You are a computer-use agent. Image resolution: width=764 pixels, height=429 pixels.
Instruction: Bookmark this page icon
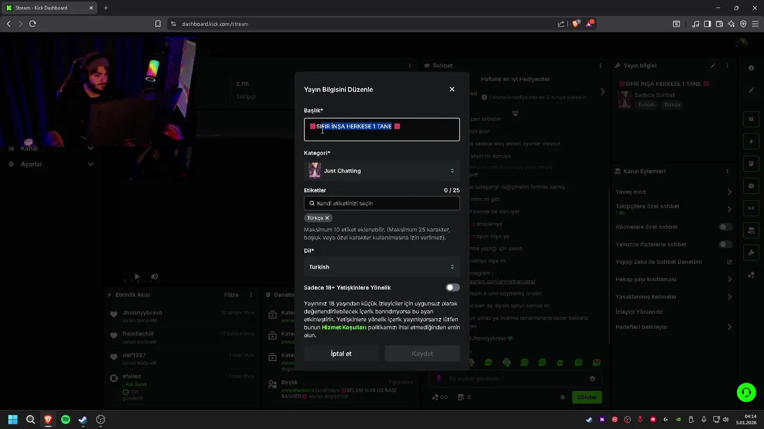158,24
